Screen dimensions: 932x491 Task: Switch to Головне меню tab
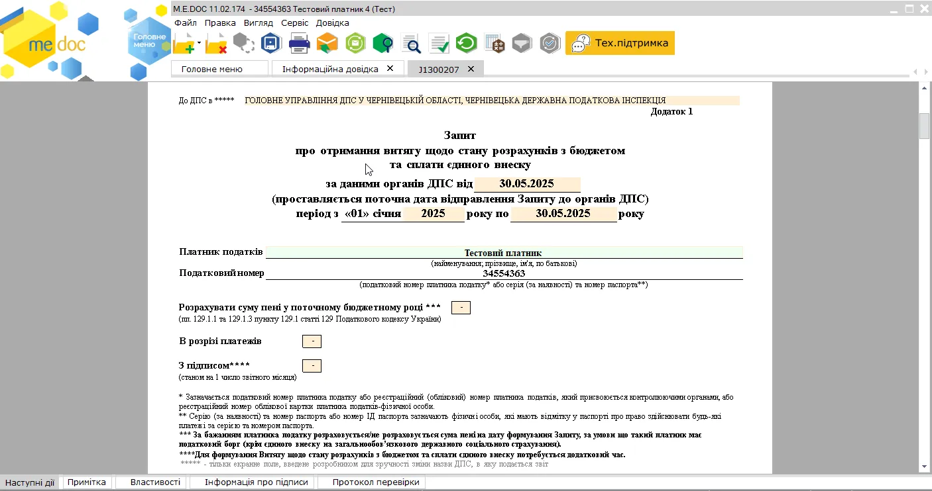pos(219,69)
